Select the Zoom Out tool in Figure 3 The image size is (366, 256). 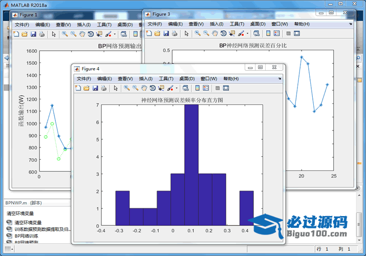click(206, 33)
